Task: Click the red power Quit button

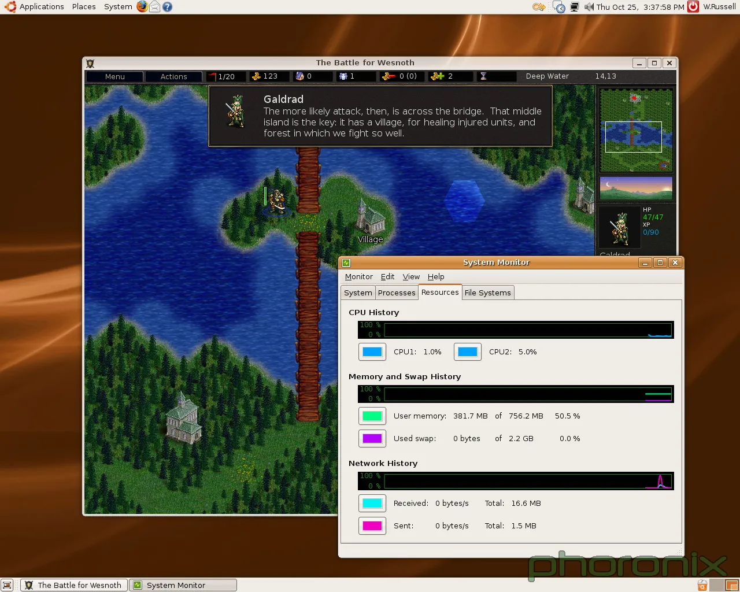Action: coord(693,6)
